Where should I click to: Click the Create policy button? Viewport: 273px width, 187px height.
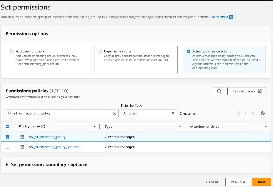[x=247, y=91]
